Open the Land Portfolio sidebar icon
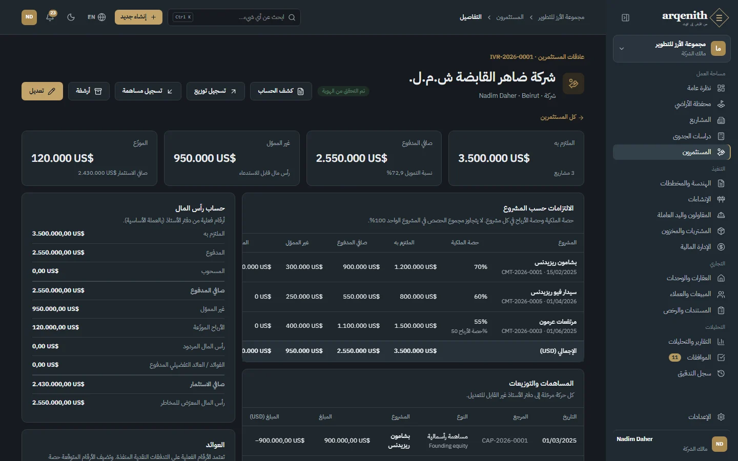 721,104
